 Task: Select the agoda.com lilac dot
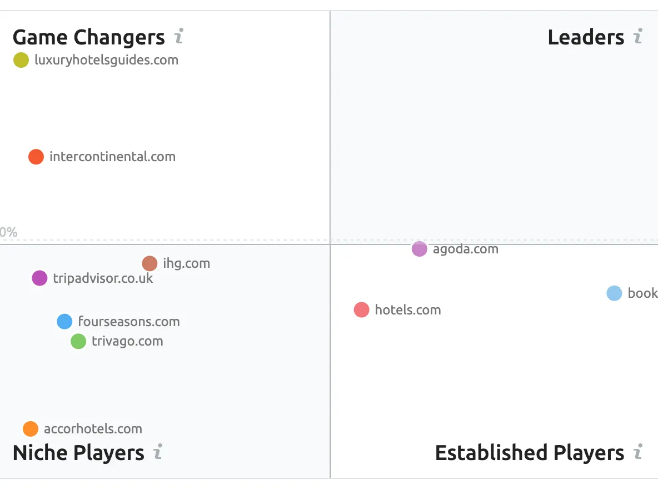coord(419,249)
